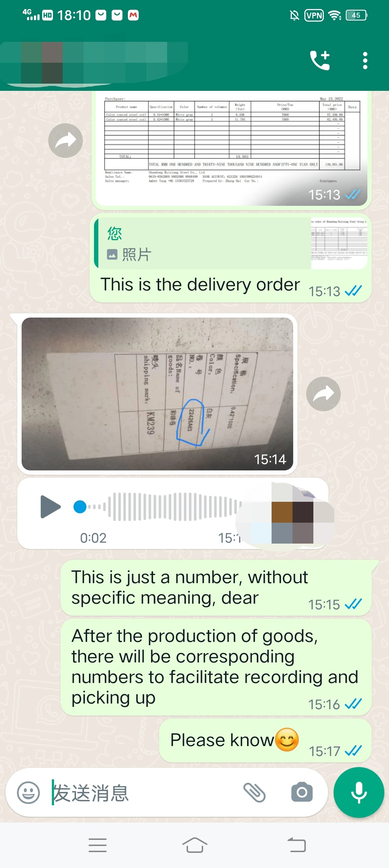This screenshot has height=868, width=389.
Task: Open camera from the message bar
Action: point(302,792)
